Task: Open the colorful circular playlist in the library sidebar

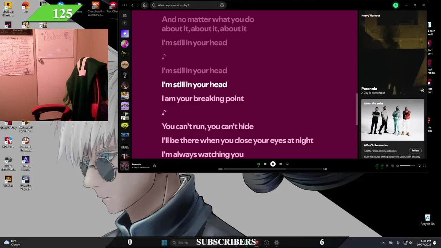Action: point(125,44)
